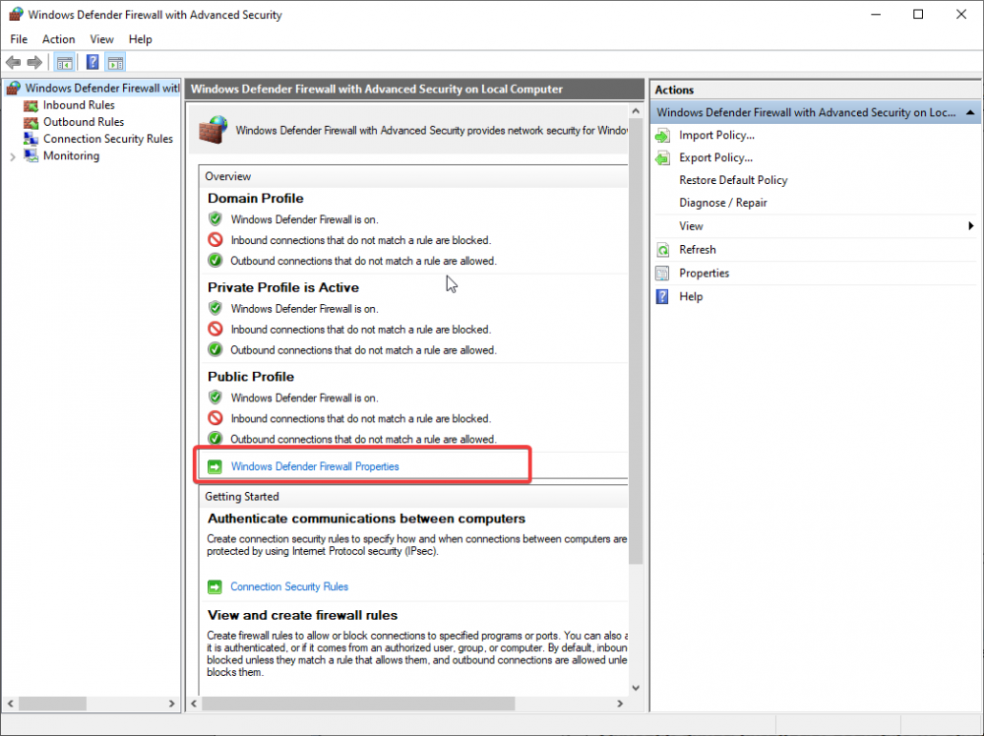The image size is (984, 736).
Task: Click the Inbound Rules brick wall icon
Action: pyautogui.click(x=31, y=105)
